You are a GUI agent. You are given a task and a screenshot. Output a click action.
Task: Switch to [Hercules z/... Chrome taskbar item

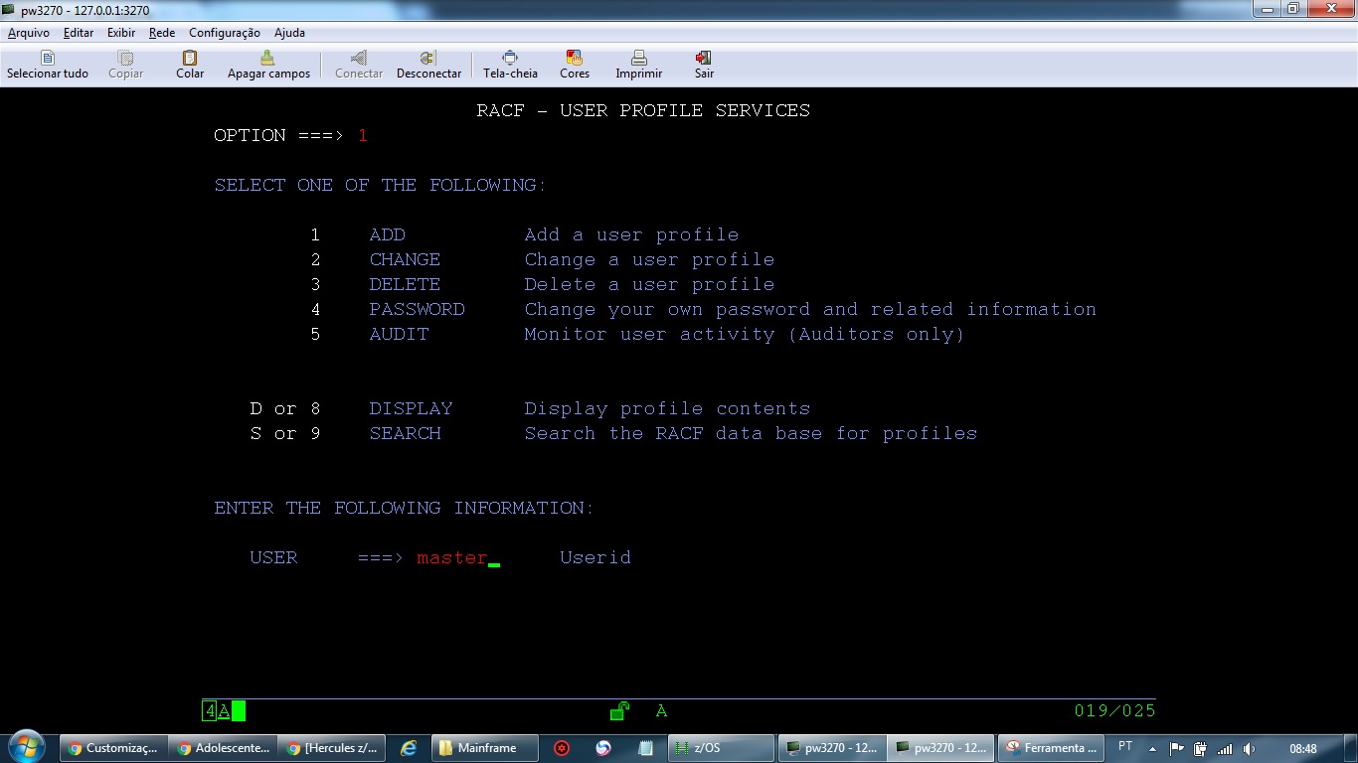(331, 748)
